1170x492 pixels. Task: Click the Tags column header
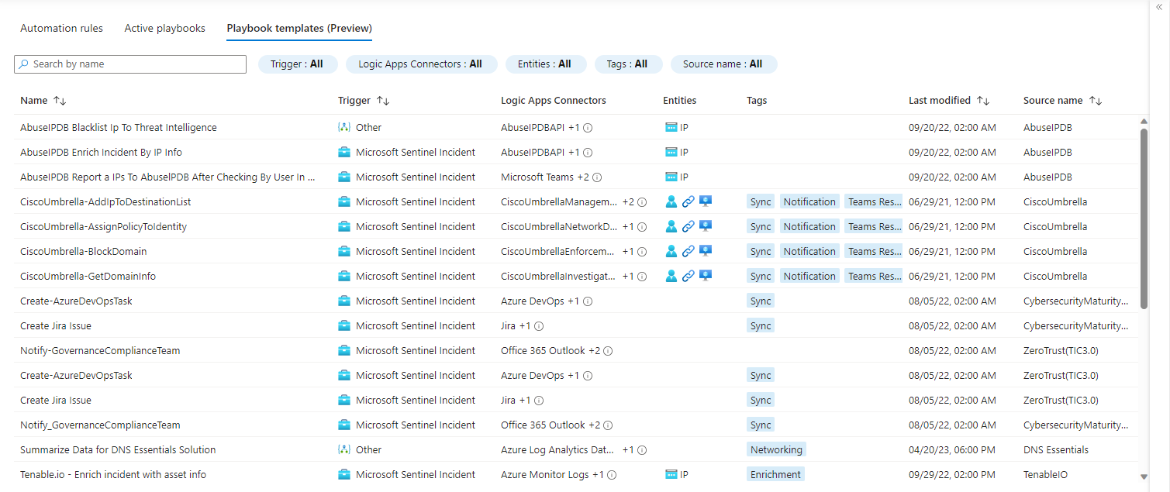757,101
